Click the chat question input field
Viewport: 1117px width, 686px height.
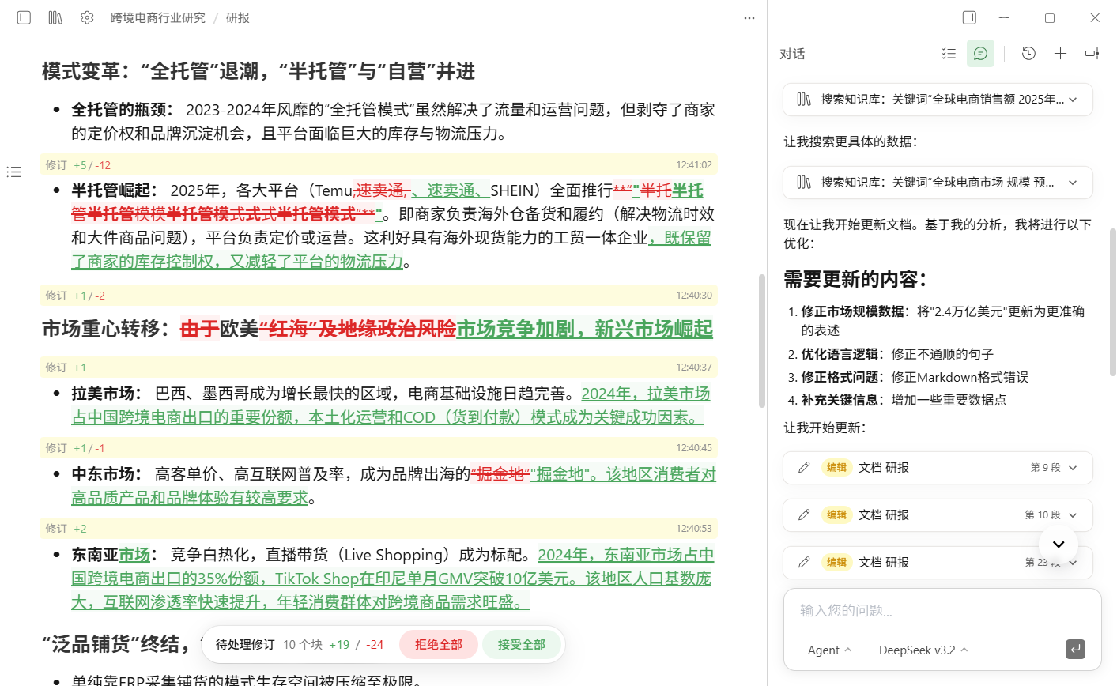(x=941, y=610)
